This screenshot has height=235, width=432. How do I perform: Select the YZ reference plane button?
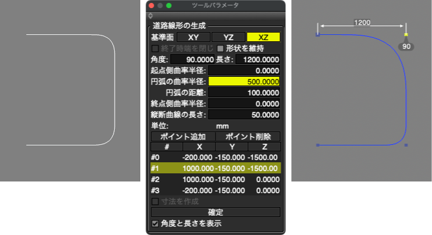coord(228,37)
